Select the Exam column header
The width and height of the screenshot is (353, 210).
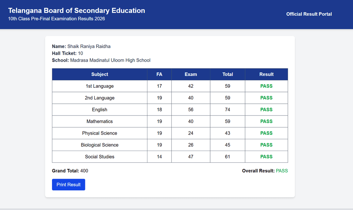tap(191, 74)
